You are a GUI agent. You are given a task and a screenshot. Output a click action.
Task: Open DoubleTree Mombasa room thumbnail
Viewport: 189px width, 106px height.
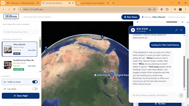tap(8, 65)
